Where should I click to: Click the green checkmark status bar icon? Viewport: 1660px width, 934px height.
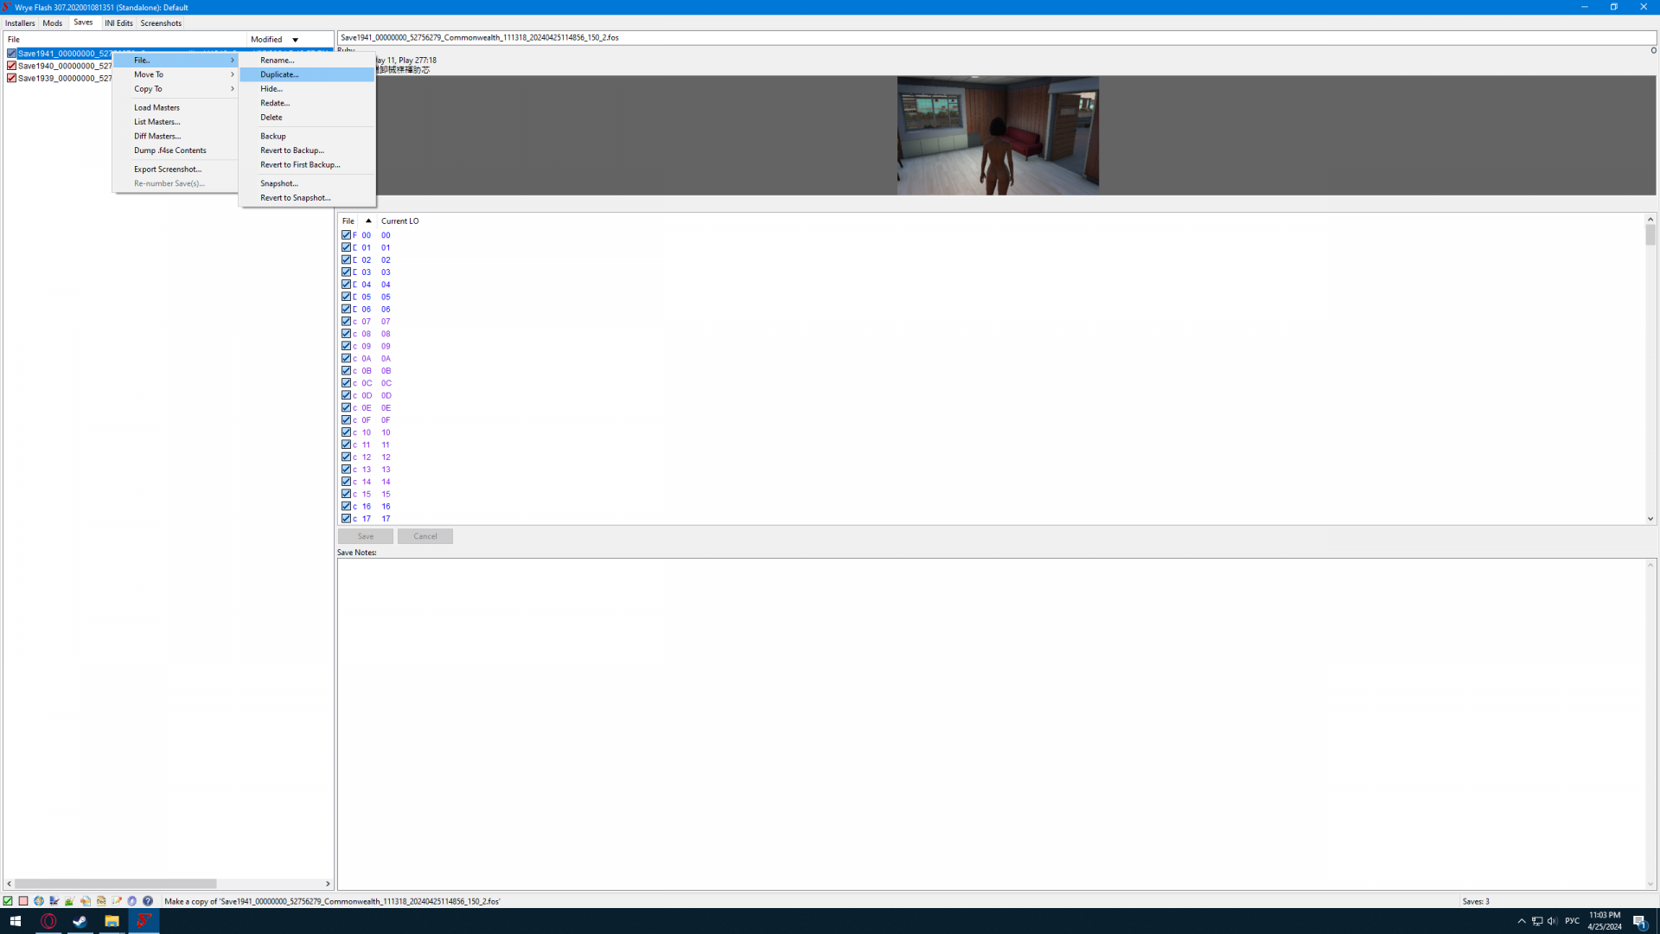(x=8, y=900)
